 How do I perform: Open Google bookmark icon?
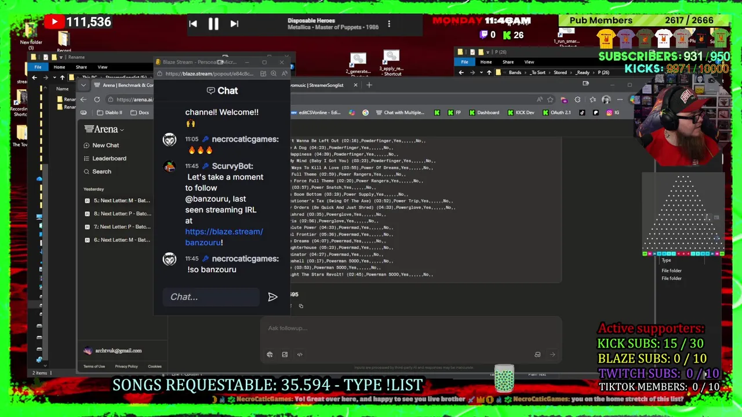pyautogui.click(x=365, y=112)
